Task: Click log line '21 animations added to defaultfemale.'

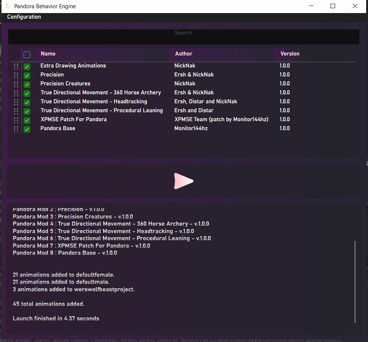Action: pyautogui.click(x=63, y=275)
